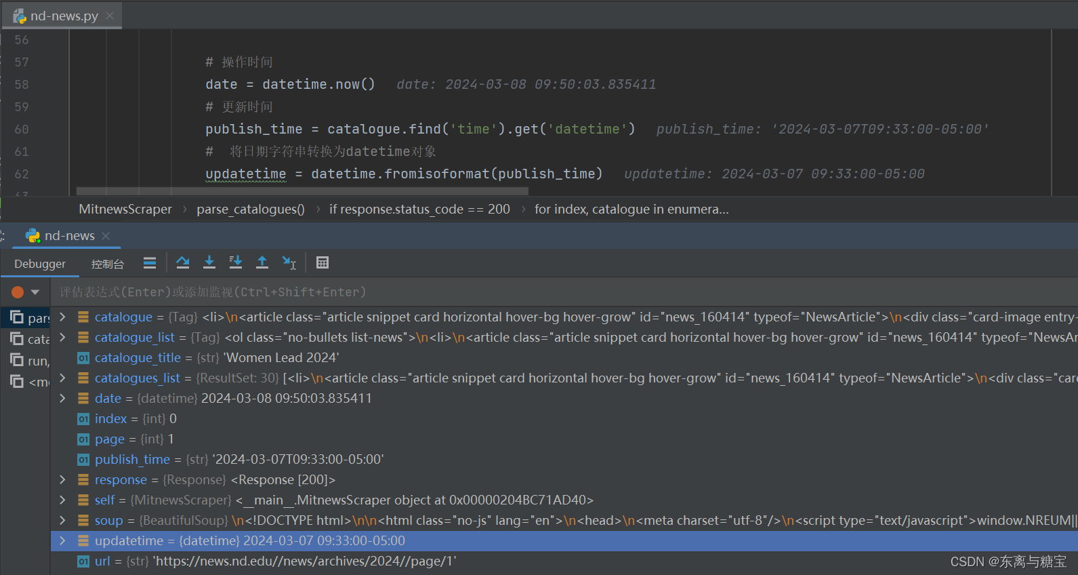Click the object icon of the catalogues_list variable
This screenshot has height=575, width=1078.
pyautogui.click(x=83, y=378)
